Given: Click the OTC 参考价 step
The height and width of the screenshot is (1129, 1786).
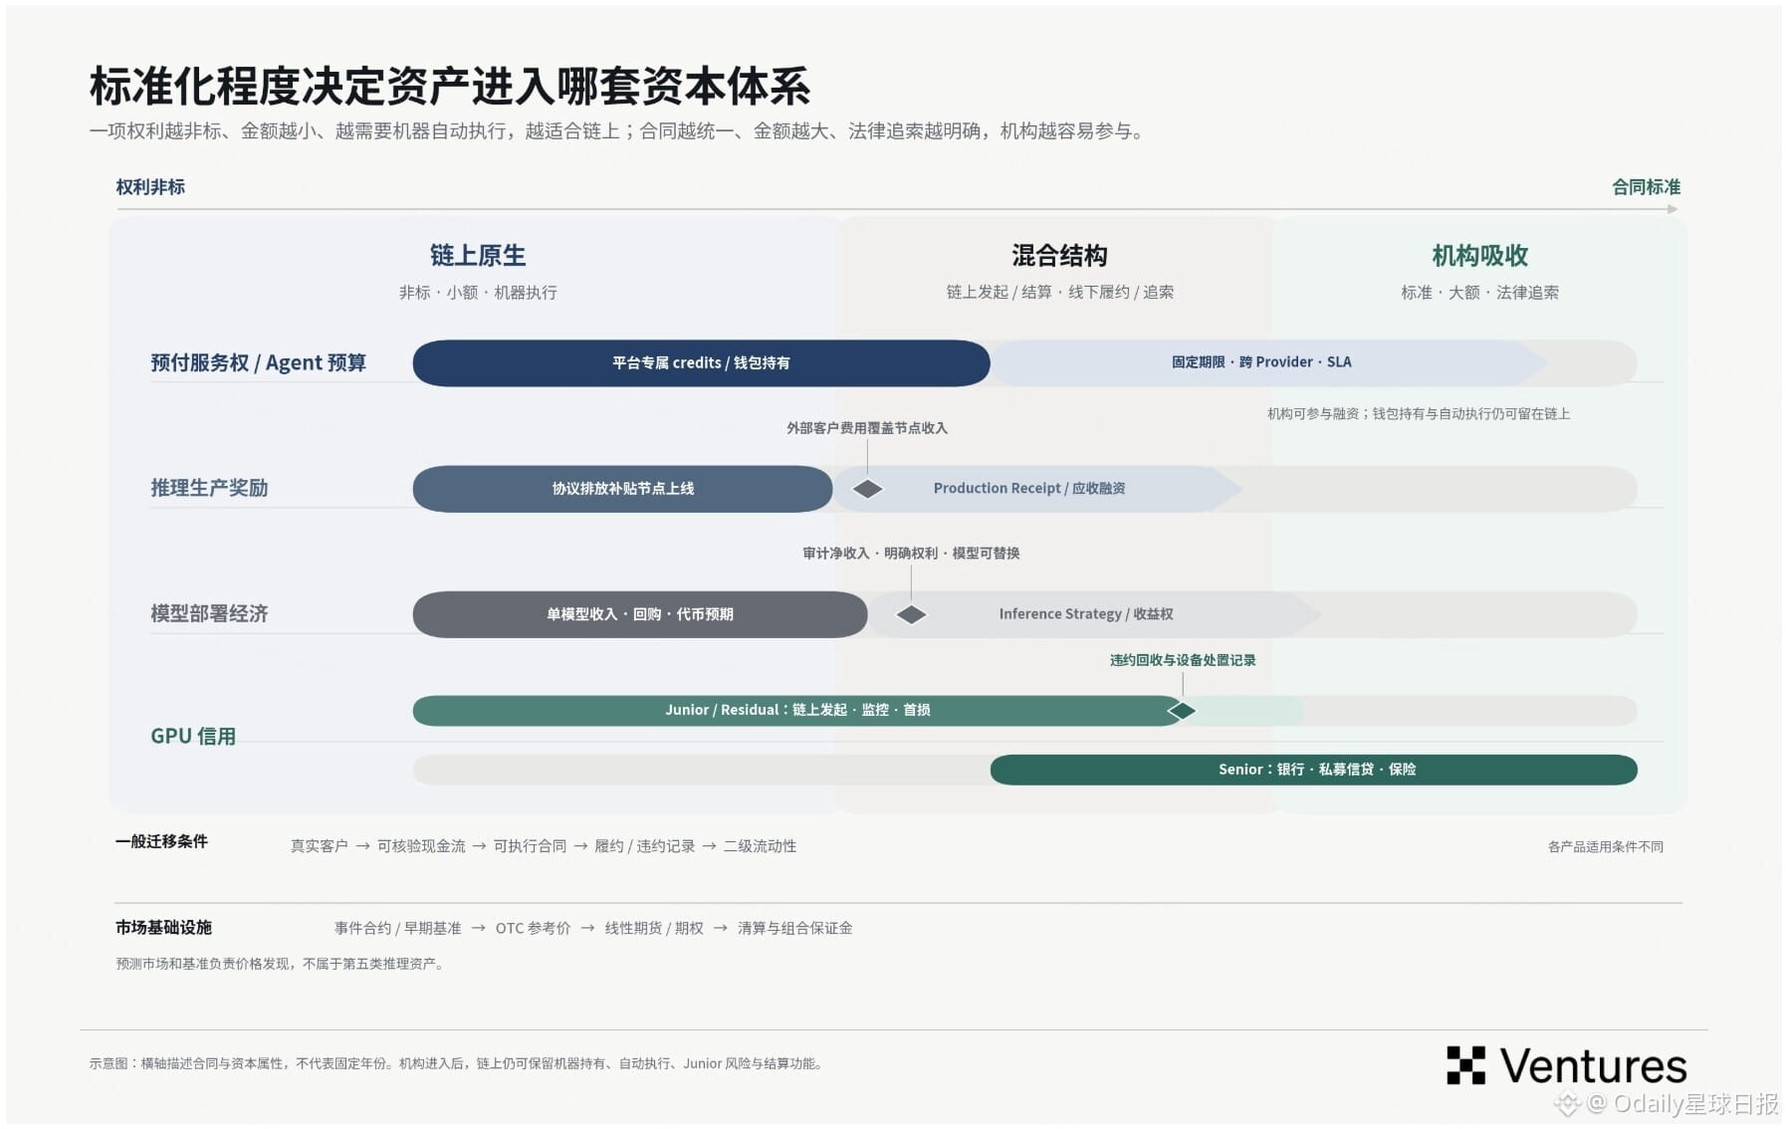Looking at the screenshot, I should coord(533,929).
